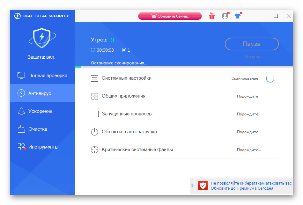
Task: Click the shield icon above Защита: вкл.
Action: pyautogui.click(x=42, y=39)
